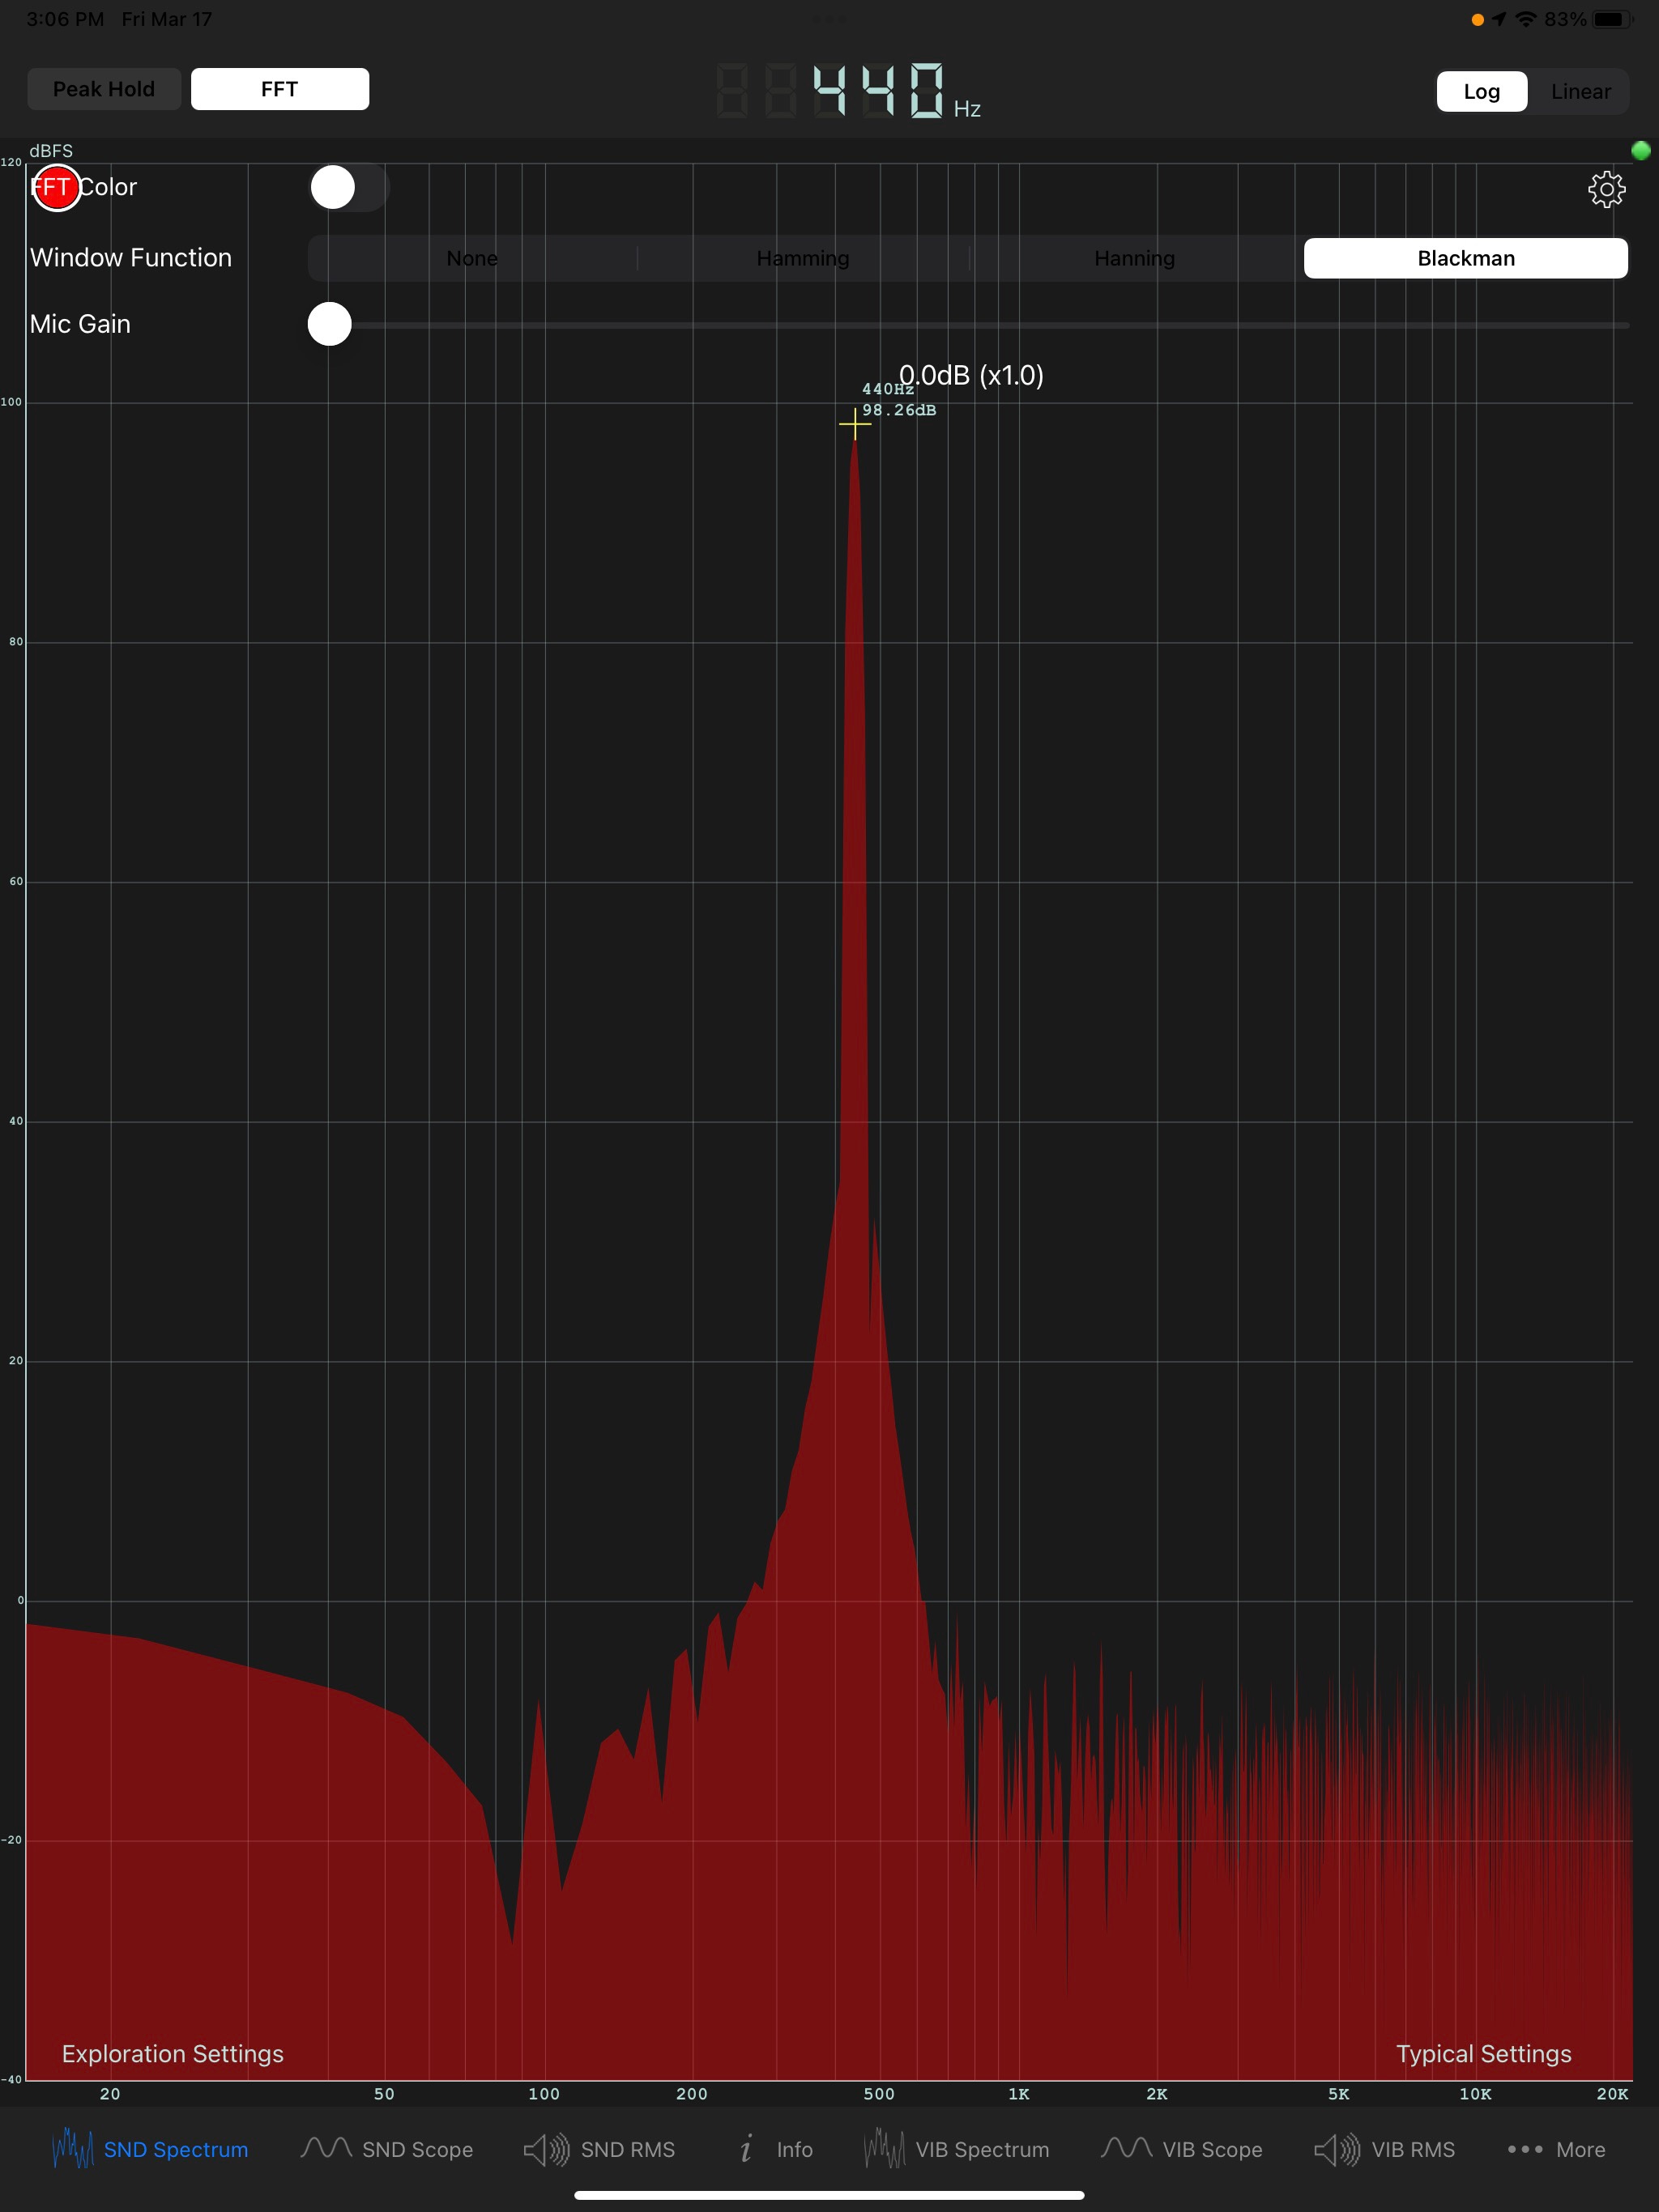Tap the SND Spectrum waveform icon

[x=72, y=2148]
